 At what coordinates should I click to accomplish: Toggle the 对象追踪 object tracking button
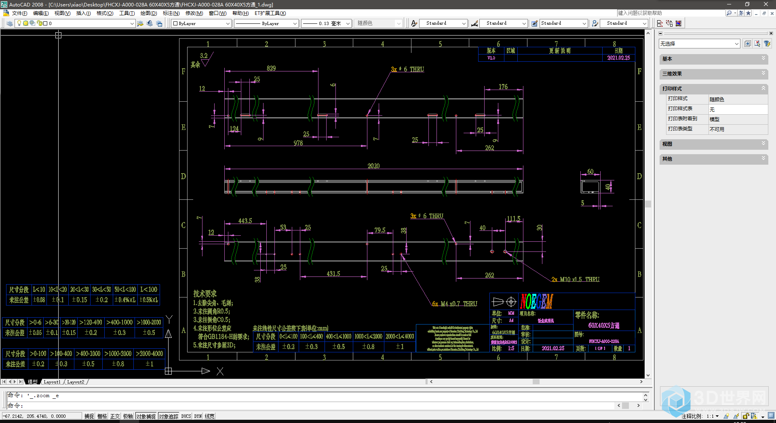point(168,416)
